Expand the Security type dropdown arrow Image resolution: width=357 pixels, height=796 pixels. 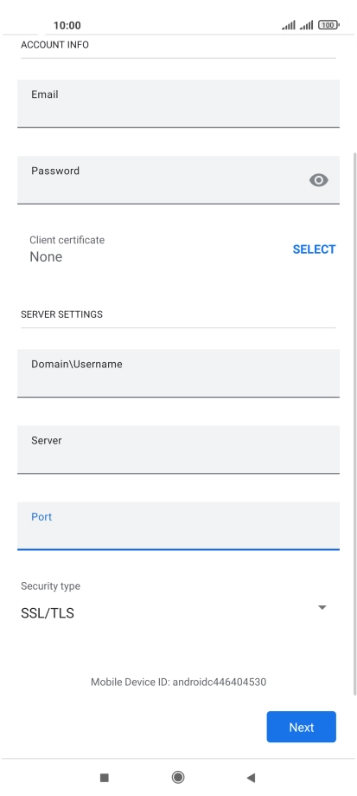[322, 607]
